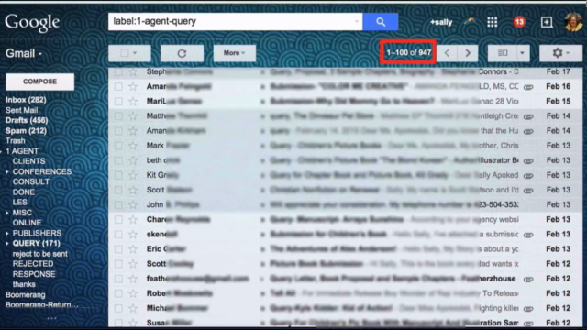The height and width of the screenshot is (330, 587).
Task: Star the Mark Feb 13 message
Action: [x=133, y=146]
